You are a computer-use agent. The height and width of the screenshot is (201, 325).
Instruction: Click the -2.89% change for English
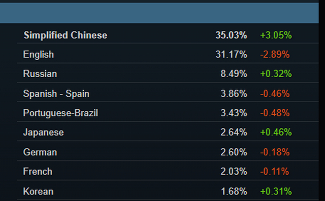pos(275,54)
